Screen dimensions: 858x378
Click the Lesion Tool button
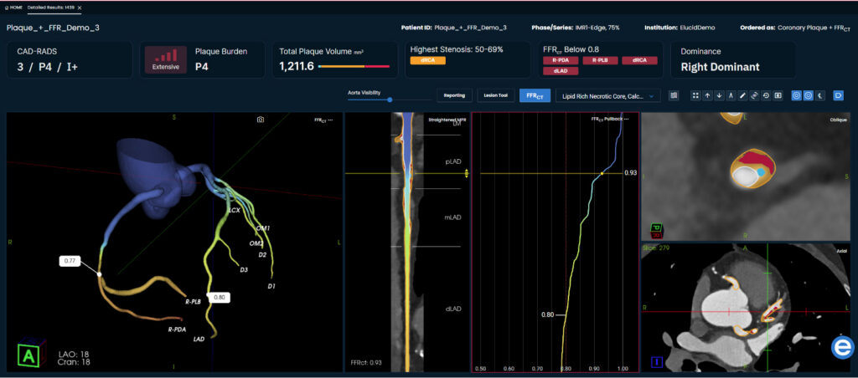[495, 95]
